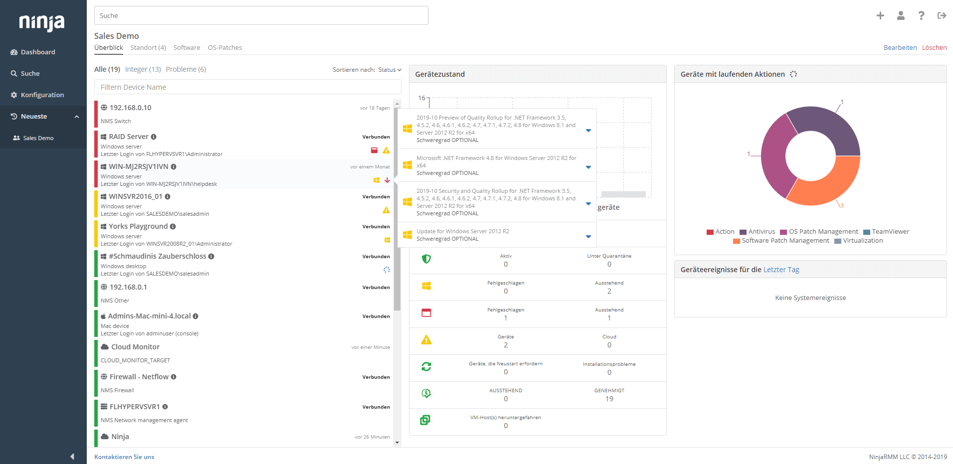Click the Bearbeiten link
The image size is (953, 464).
[900, 48]
